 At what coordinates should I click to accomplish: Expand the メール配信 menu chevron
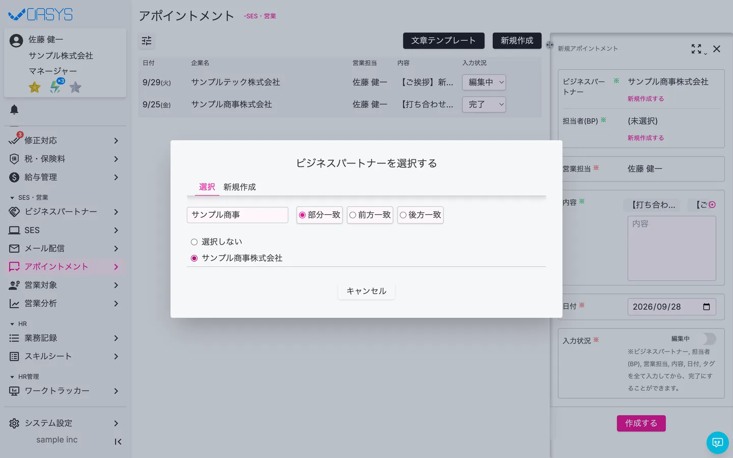pos(116,248)
